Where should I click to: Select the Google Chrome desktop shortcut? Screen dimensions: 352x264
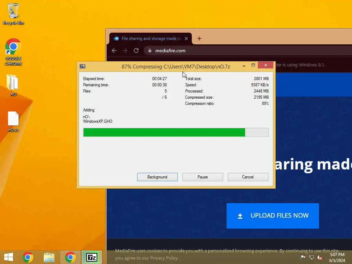pyautogui.click(x=13, y=52)
